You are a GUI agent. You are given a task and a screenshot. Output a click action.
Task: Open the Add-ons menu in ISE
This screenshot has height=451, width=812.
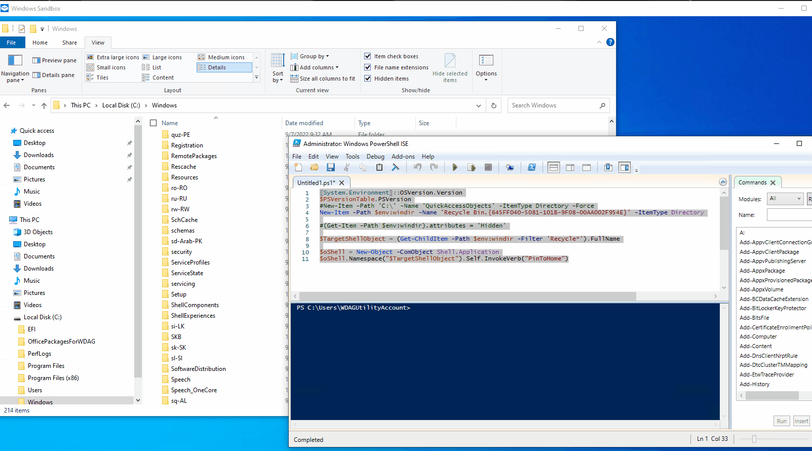[403, 157]
